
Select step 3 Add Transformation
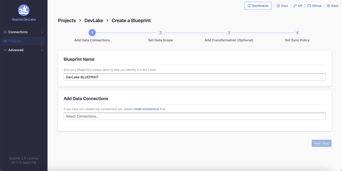pyautogui.click(x=229, y=33)
